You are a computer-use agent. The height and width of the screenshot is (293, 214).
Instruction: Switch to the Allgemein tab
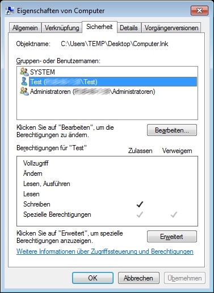pyautogui.click(x=25, y=28)
